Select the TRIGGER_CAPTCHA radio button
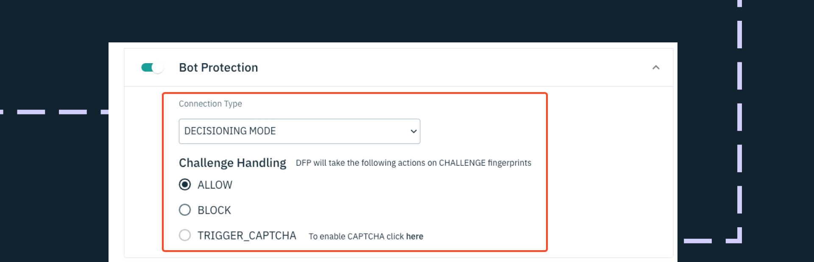 tap(185, 235)
